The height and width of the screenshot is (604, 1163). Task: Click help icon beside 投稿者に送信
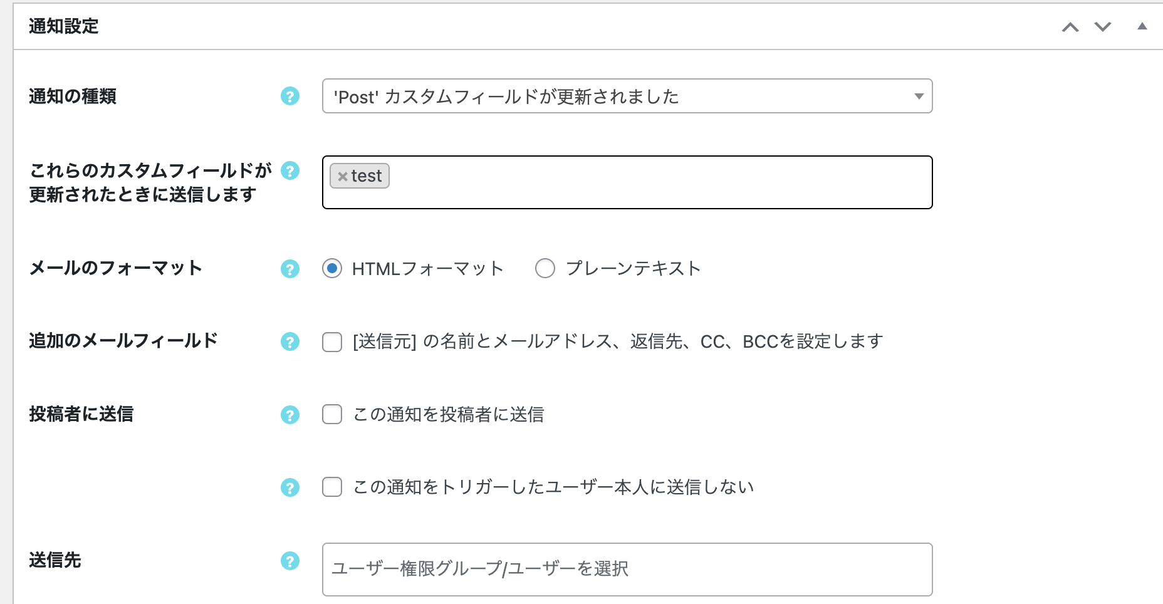289,415
